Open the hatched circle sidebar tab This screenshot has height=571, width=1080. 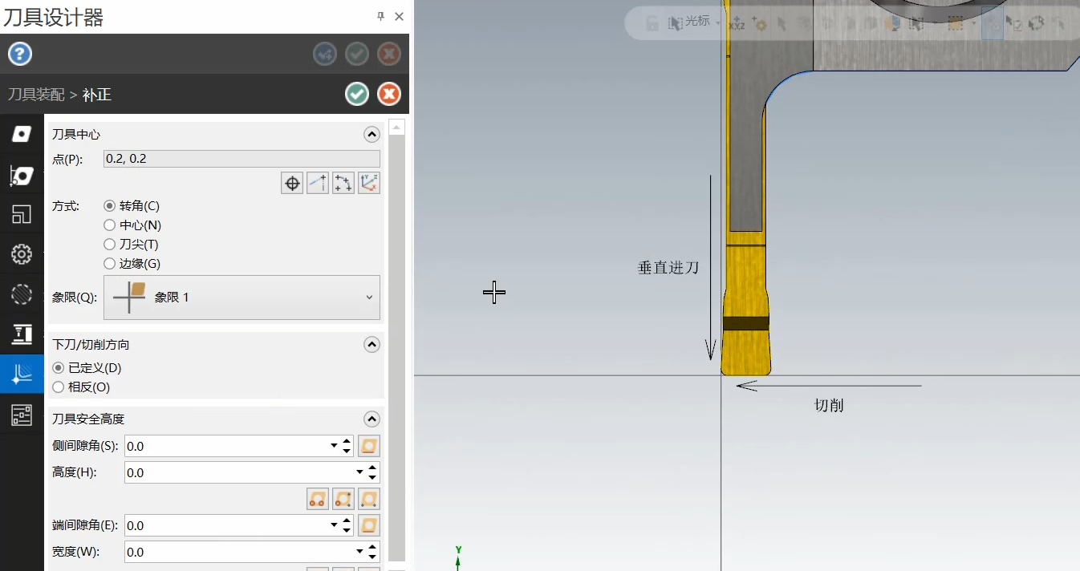coord(22,294)
